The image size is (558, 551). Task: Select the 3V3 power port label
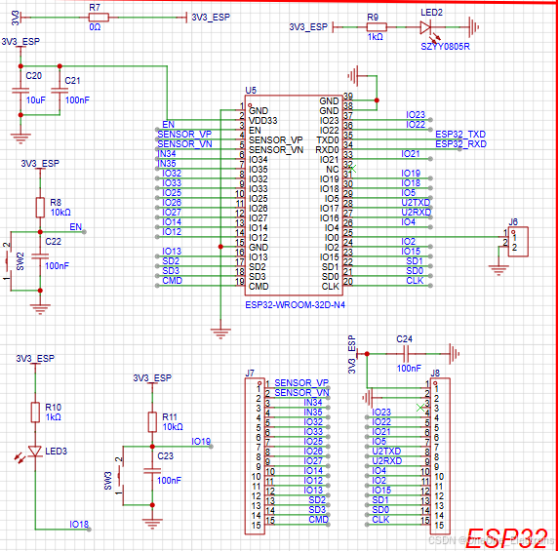[x=16, y=18]
